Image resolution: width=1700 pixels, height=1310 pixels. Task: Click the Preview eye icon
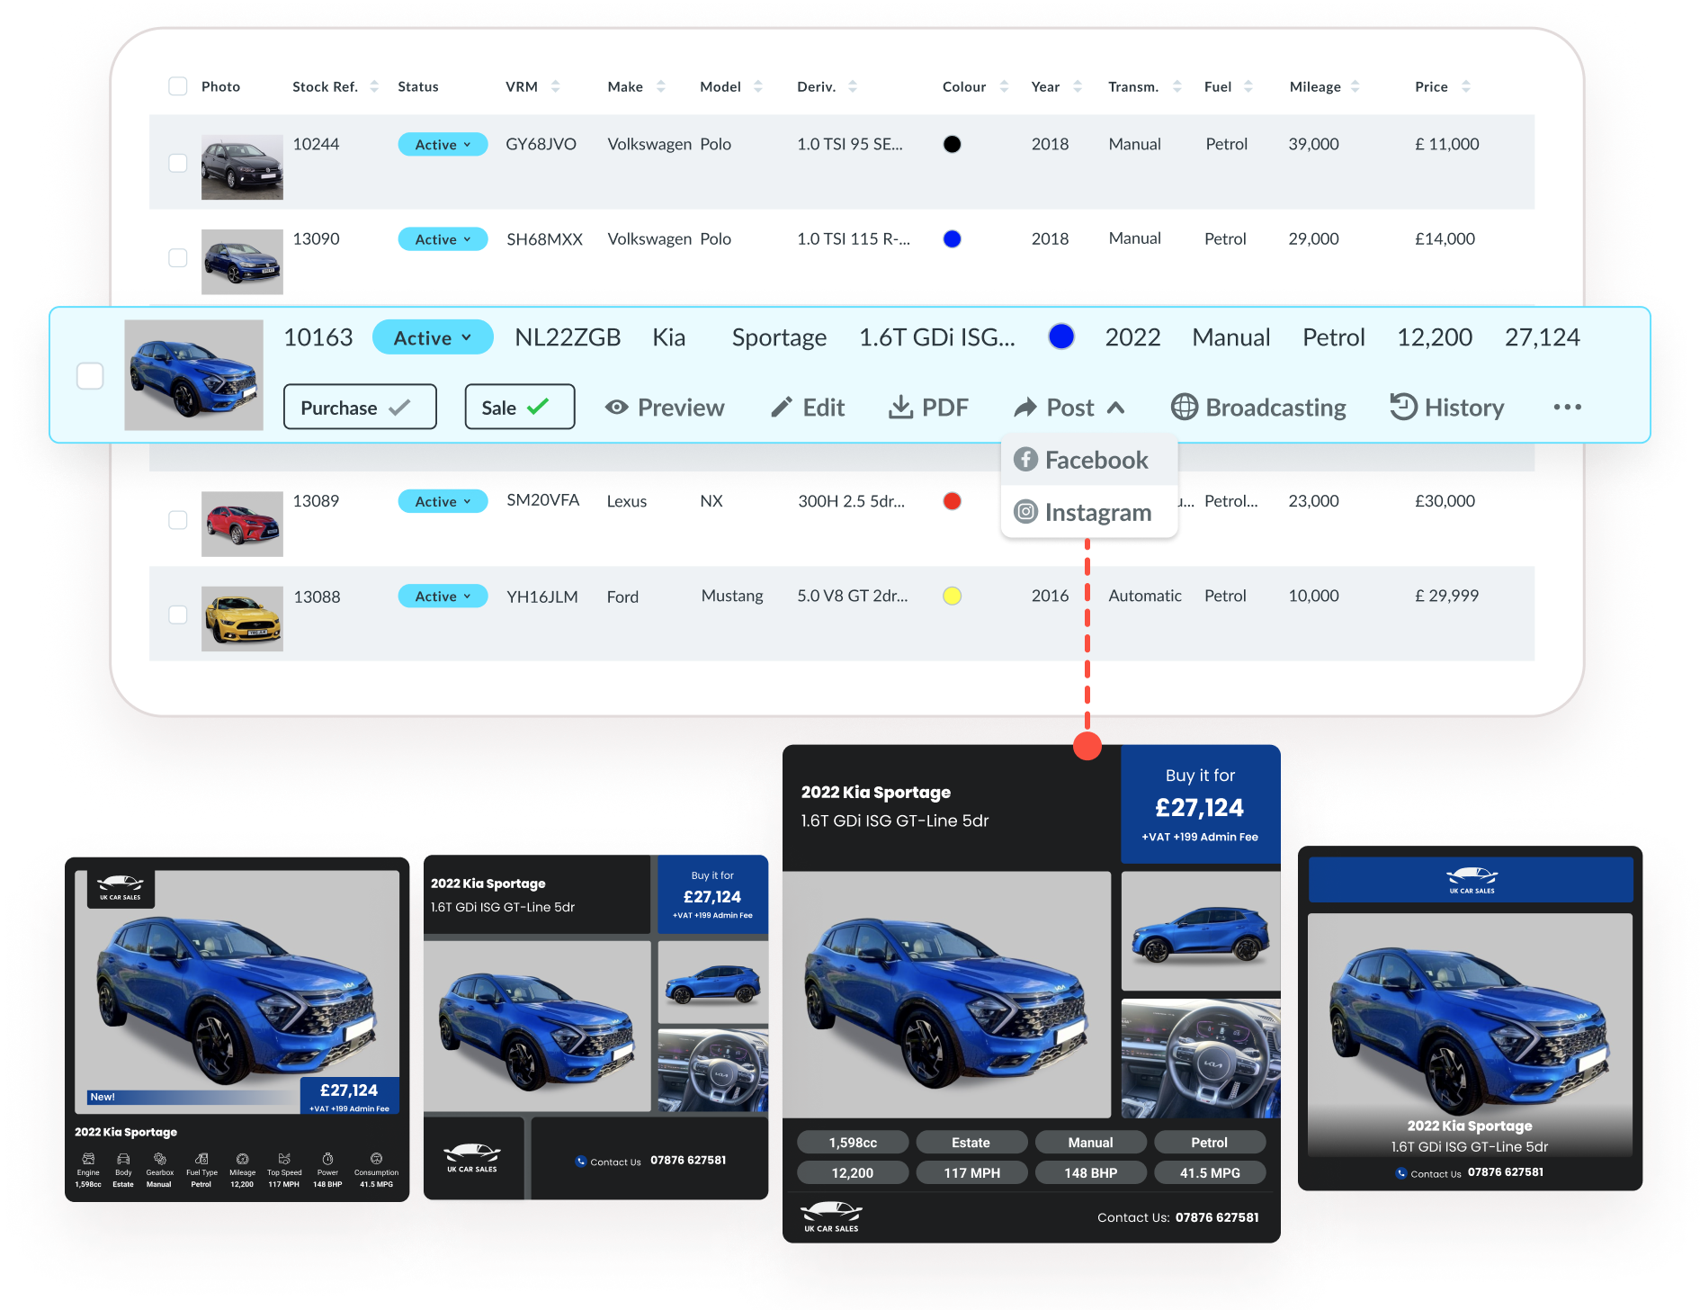click(x=616, y=408)
